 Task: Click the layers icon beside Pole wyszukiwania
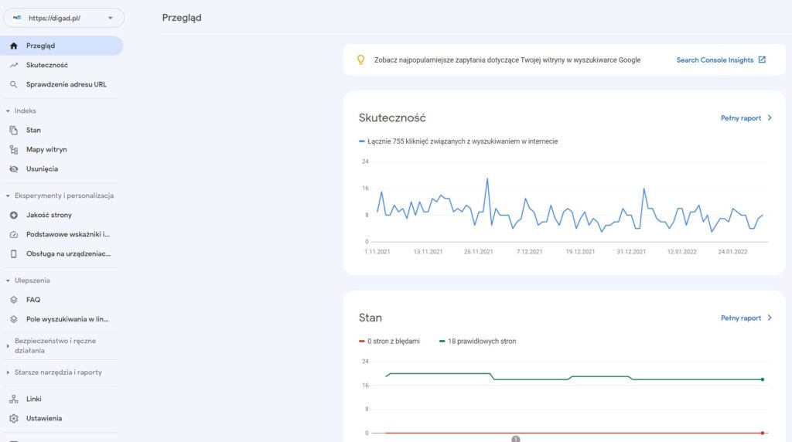pyautogui.click(x=14, y=319)
